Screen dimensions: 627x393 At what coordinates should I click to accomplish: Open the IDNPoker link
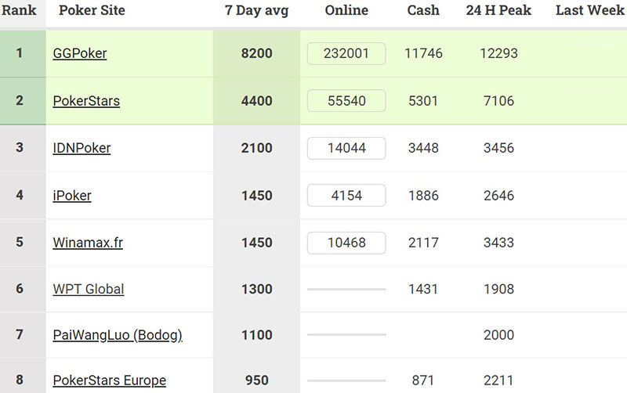click(x=82, y=148)
